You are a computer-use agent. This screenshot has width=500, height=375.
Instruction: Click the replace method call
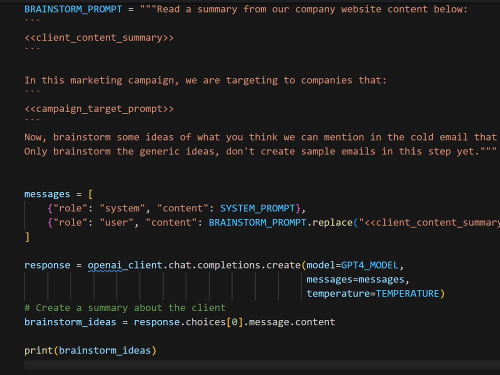(x=332, y=222)
